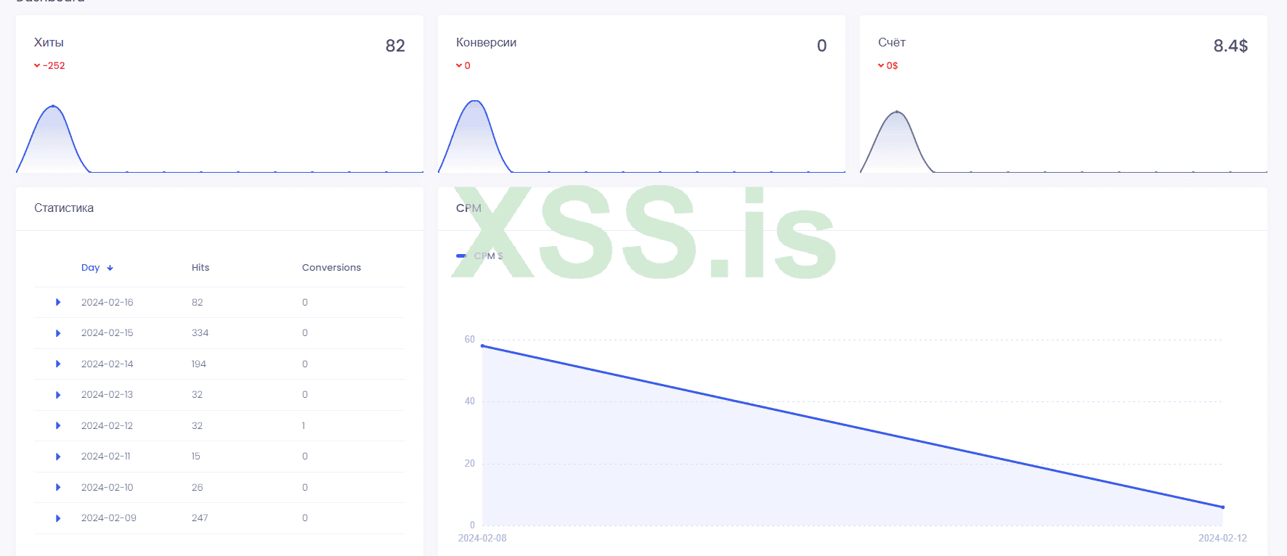This screenshot has width=1287, height=556.
Task: Click the 20 y-axis label
Action: [470, 463]
